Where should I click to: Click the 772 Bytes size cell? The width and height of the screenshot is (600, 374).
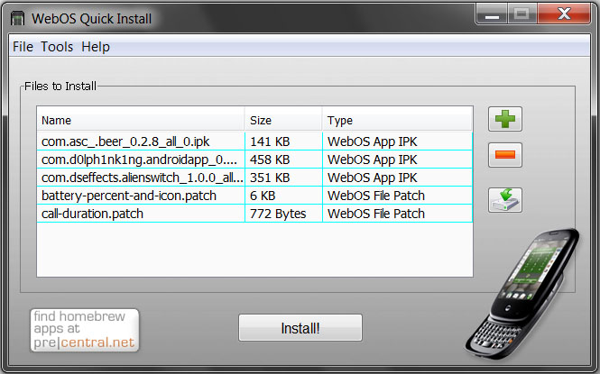click(283, 214)
